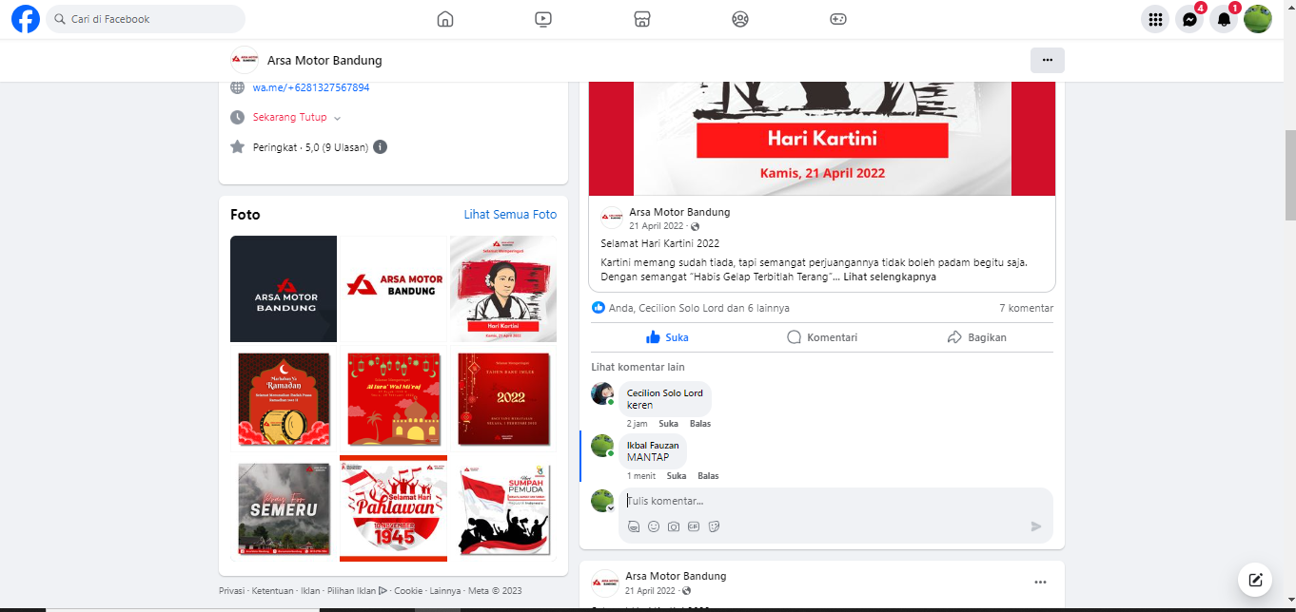Viewport: 1296px width, 612px height.
Task: Open the Groups icon
Action: click(x=740, y=19)
